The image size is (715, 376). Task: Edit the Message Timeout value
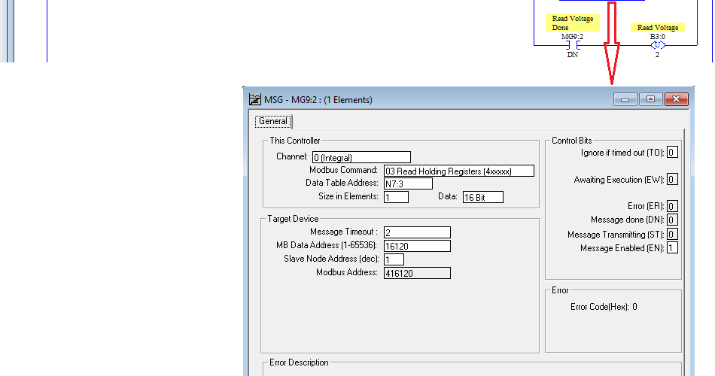(417, 232)
